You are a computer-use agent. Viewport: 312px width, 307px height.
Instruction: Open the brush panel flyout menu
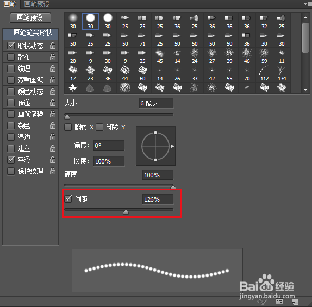308,4
